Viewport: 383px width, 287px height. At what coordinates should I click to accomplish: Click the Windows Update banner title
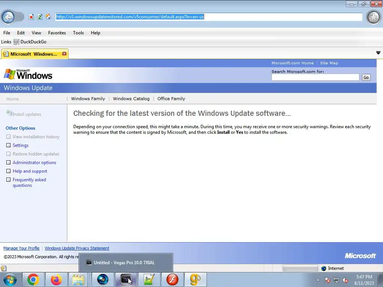click(28, 88)
